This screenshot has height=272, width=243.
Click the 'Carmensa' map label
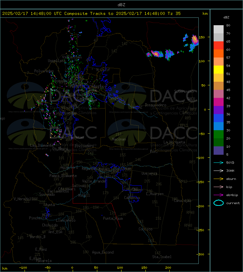tap(132, 198)
